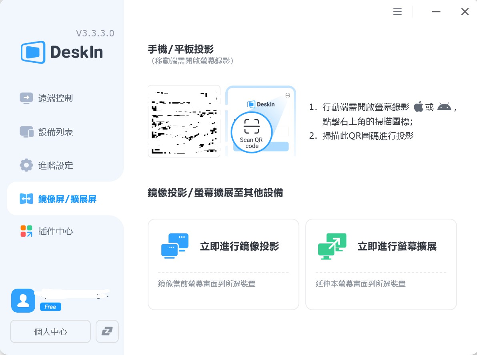Click the text 鏡像當前螢幕畫面到所選裝置
Screen dimensions: 477x355
pyautogui.click(x=206, y=283)
